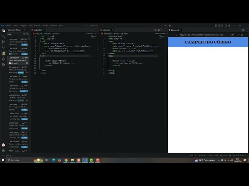This screenshot has height=186, width=249.
Task: Expand the Editor de Texto dropdown in second editor
Action: click(x=161, y=34)
